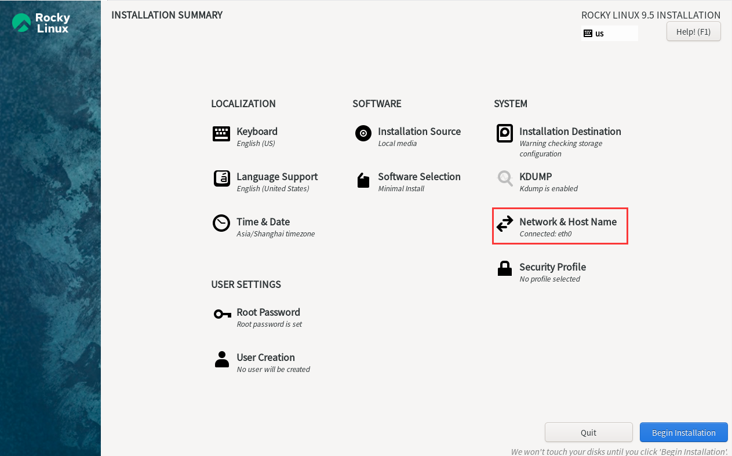
Task: Open Language Support via its icon
Action: 221,179
